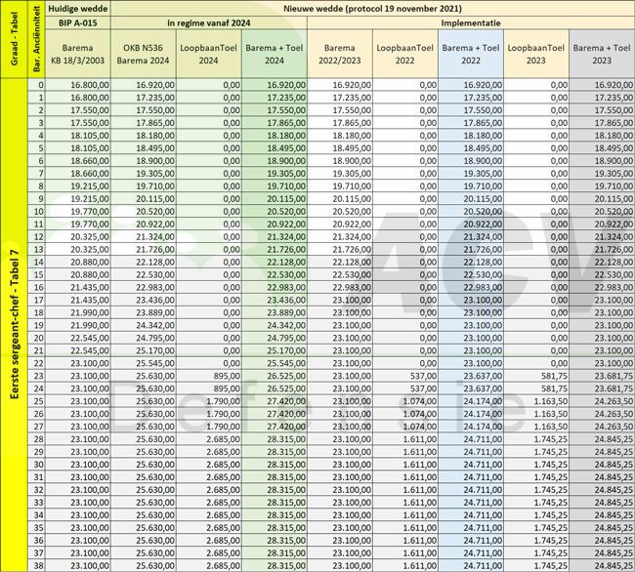
Task: Select 23.436,00 in the OKB N536 column
Action: tap(144, 301)
